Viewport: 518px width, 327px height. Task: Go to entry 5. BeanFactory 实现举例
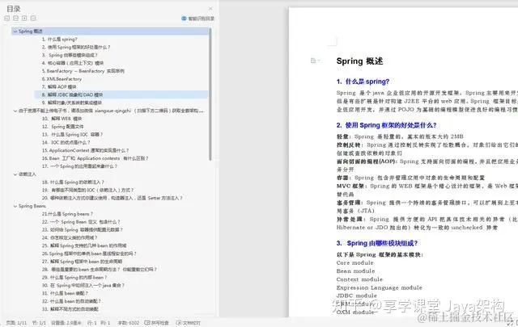click(x=83, y=71)
